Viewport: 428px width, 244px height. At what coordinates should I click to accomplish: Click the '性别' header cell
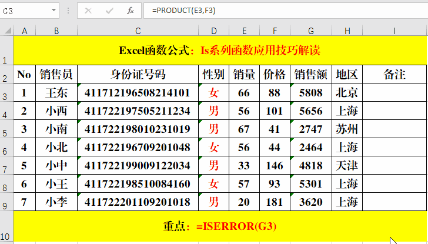tap(214, 74)
